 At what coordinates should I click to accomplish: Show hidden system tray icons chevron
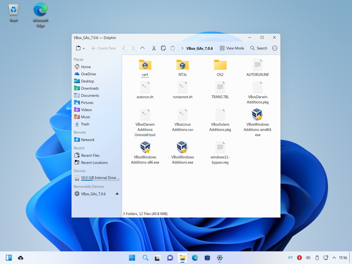point(334,258)
